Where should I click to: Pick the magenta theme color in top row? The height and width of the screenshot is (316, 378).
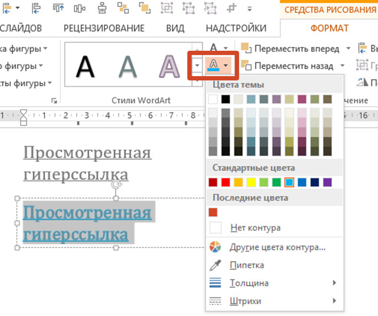coord(302,99)
